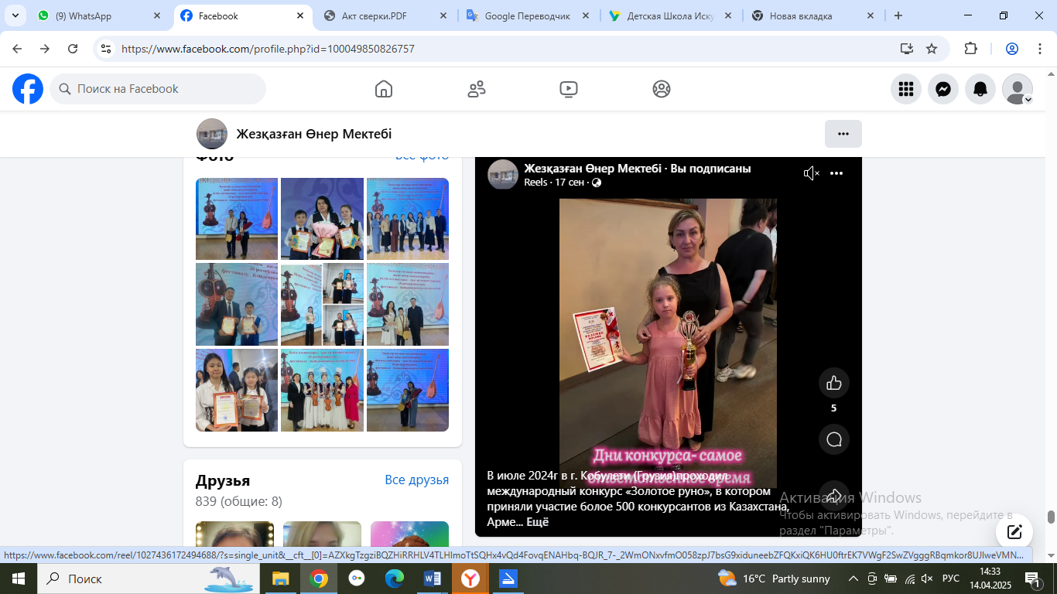Open Yandex Browser from the taskbar
Viewport: 1057px width, 594px height.
pos(470,579)
